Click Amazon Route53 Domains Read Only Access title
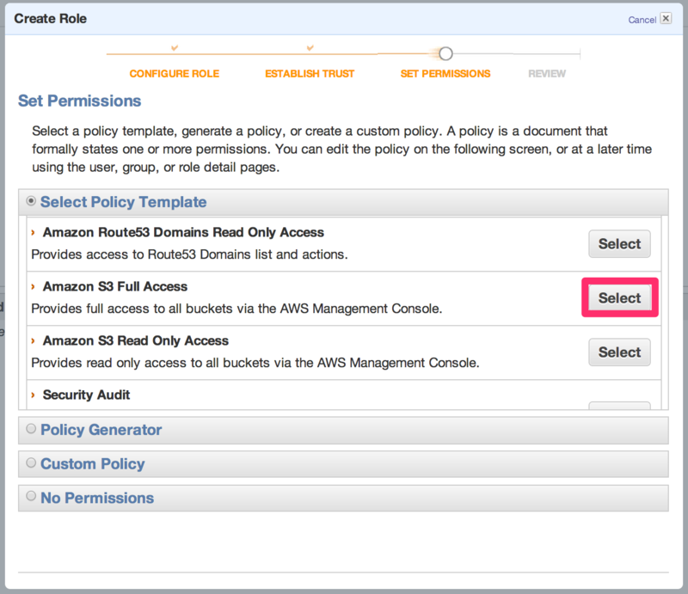This screenshot has width=688, height=594. [x=183, y=232]
